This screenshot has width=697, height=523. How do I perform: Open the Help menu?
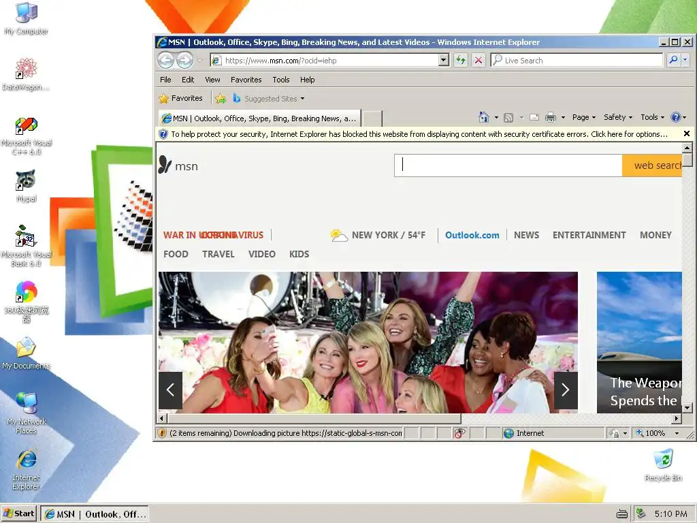pyautogui.click(x=307, y=80)
